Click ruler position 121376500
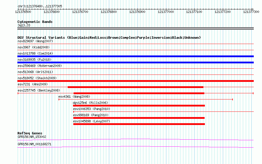The height and width of the screenshot is (164, 262). point(23,12)
